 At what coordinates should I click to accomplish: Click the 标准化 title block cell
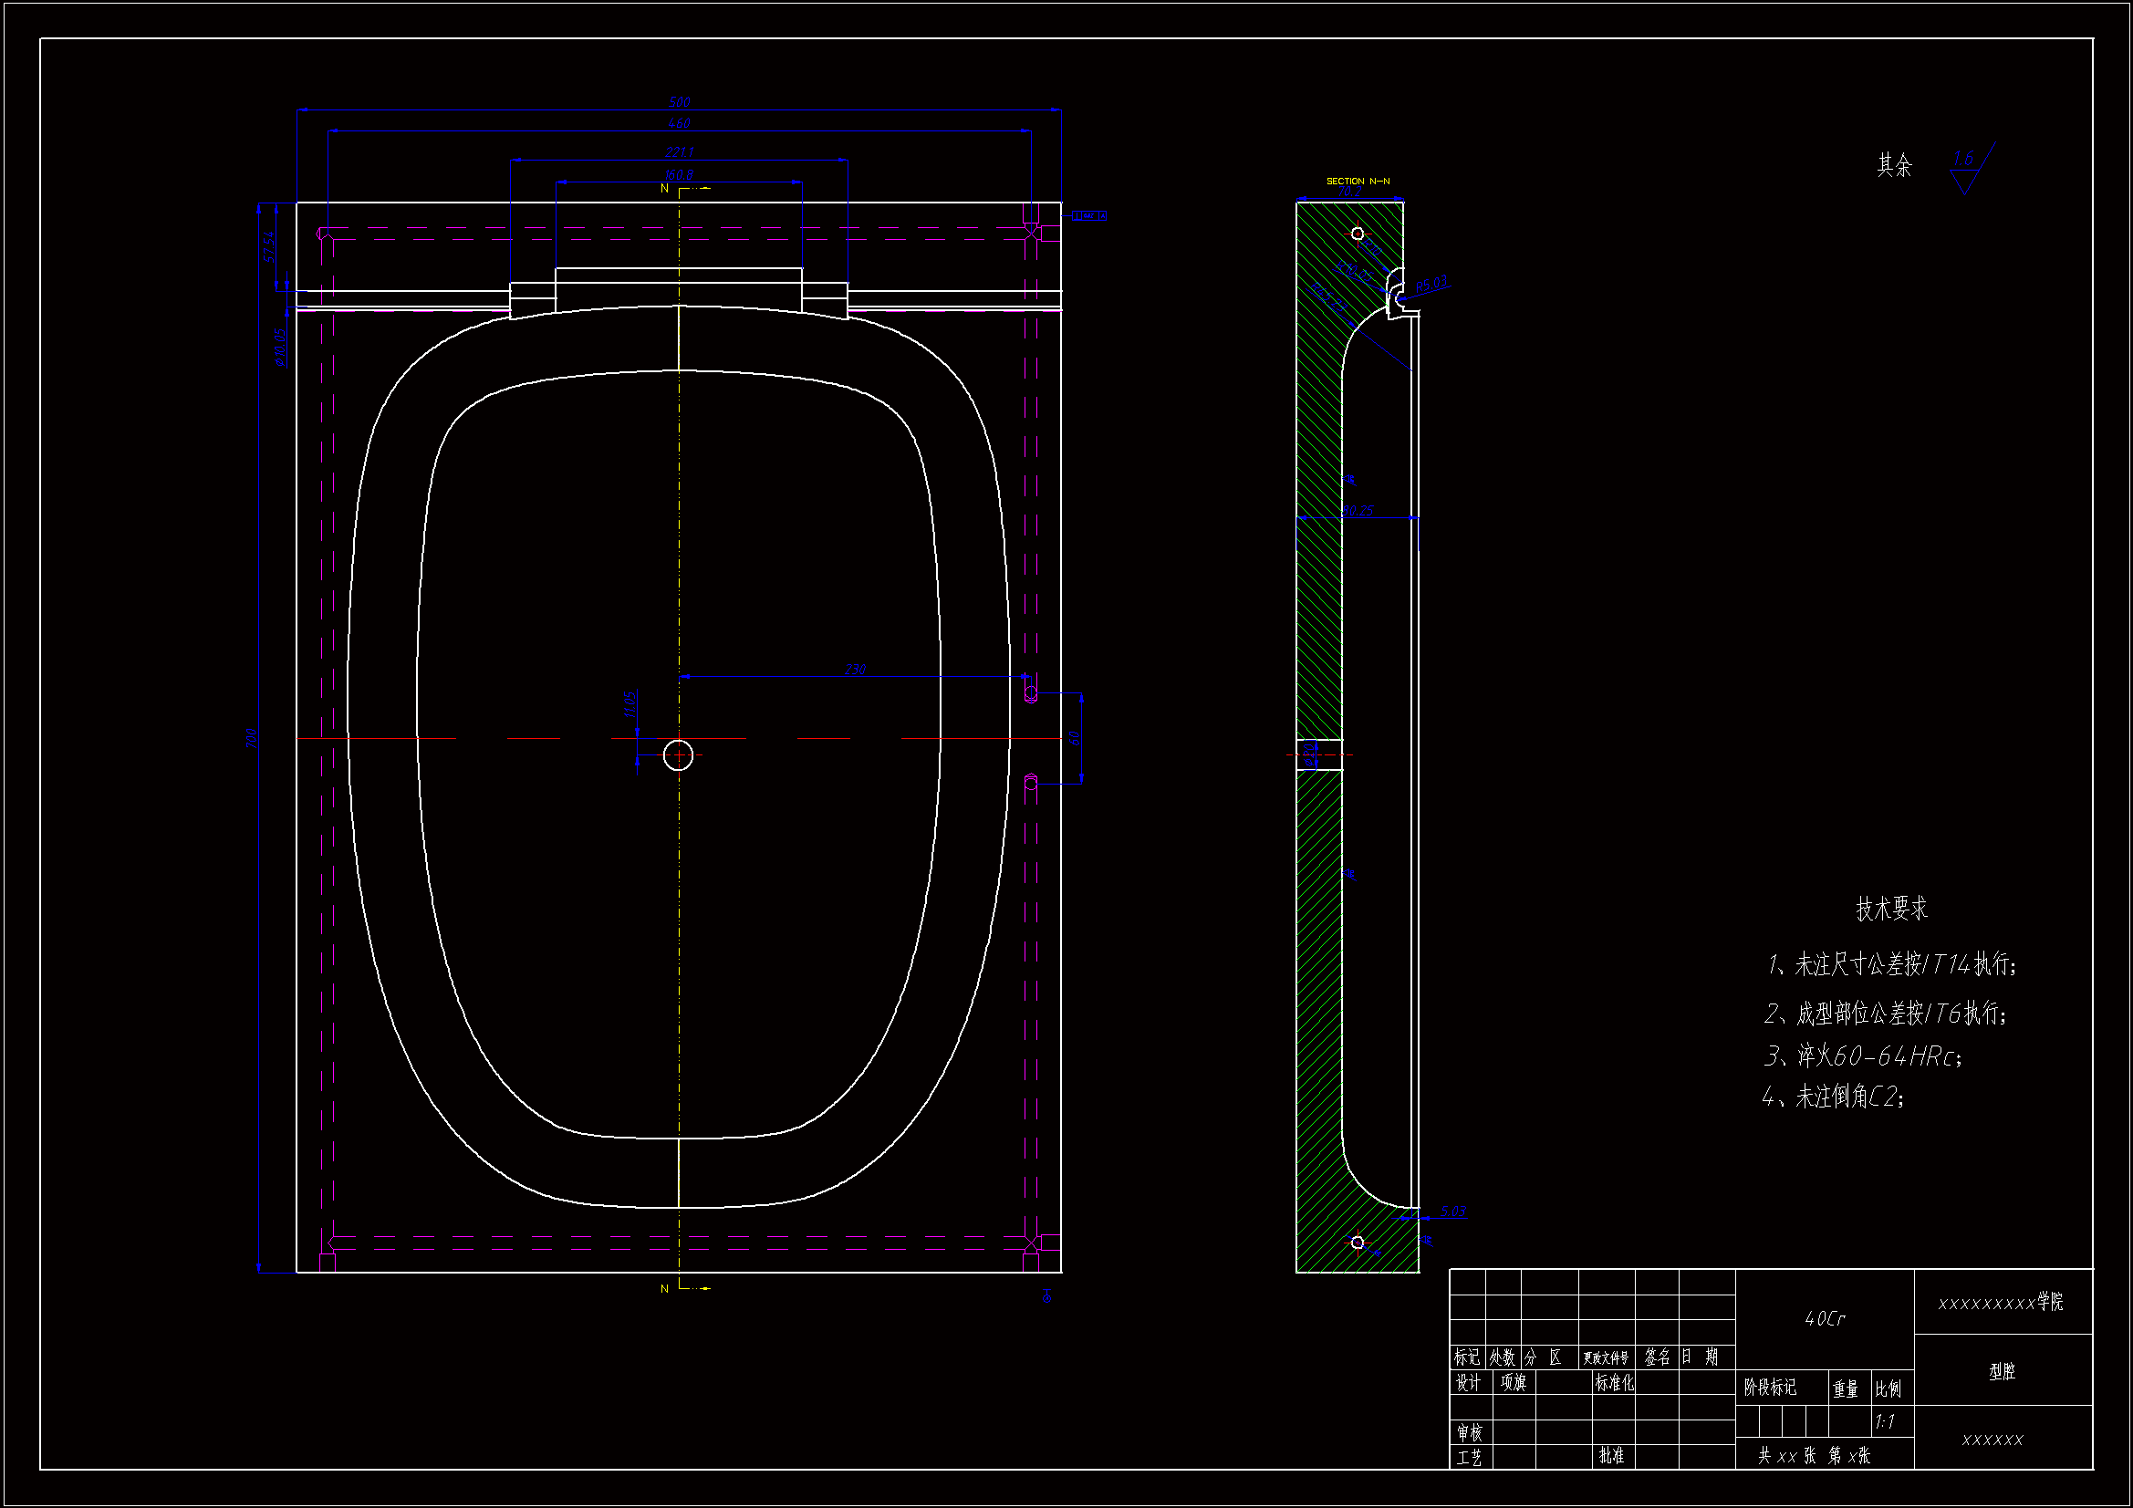click(x=1614, y=1383)
